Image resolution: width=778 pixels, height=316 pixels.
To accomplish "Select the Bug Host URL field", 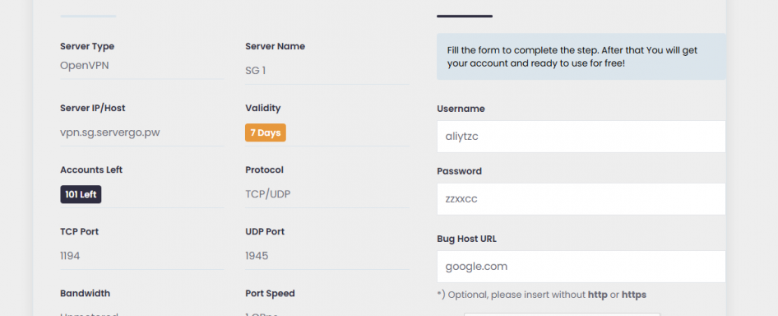I will pos(581,267).
